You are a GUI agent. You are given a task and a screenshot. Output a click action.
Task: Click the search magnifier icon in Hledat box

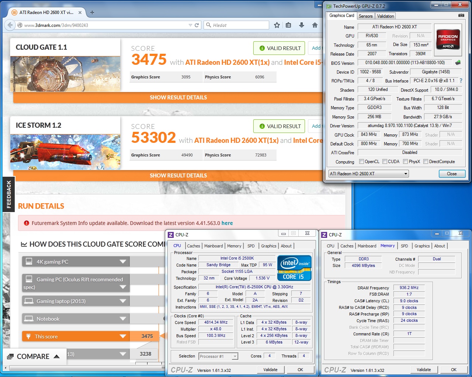pyautogui.click(x=209, y=25)
